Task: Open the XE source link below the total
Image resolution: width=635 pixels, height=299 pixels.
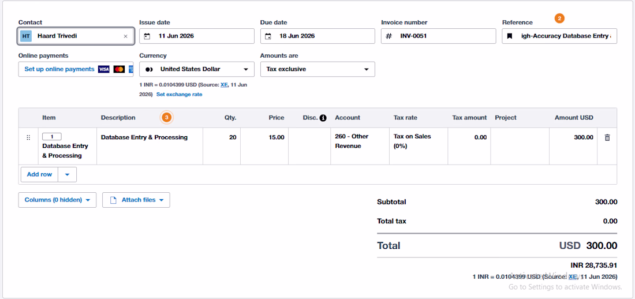Action: coord(572,276)
